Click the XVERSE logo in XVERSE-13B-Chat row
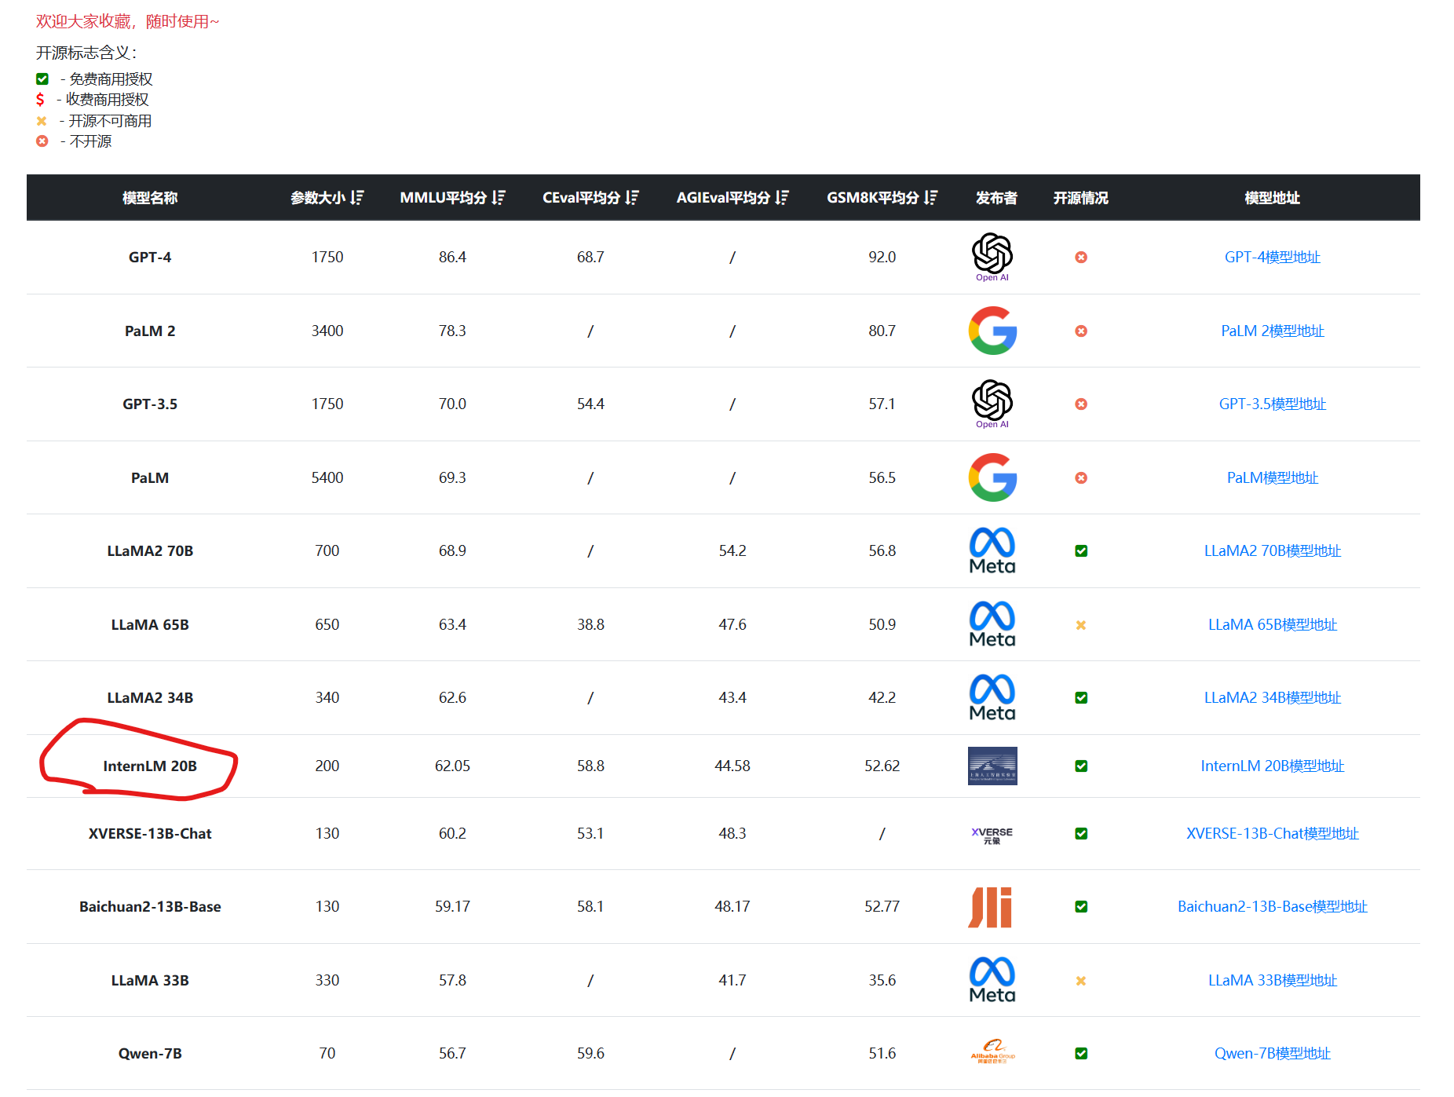 (x=992, y=835)
